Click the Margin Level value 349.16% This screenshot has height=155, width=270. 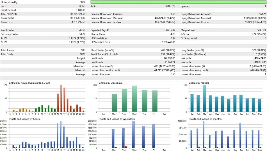(x=261, y=30)
